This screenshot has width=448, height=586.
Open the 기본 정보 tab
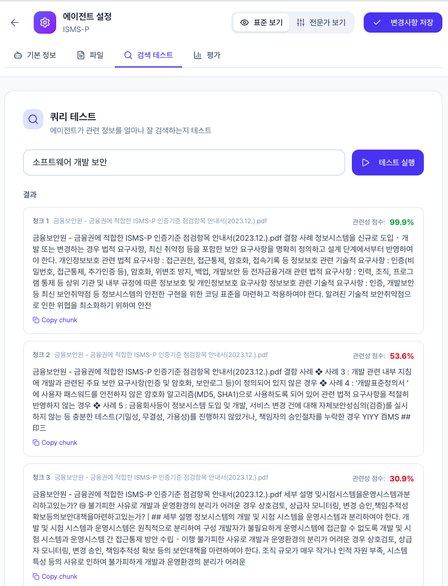[x=35, y=55]
